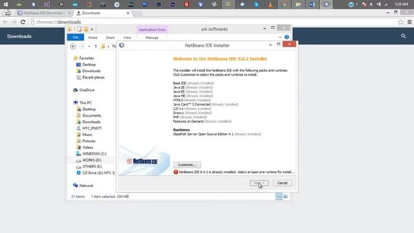This screenshot has width=414, height=233.
Task: Close the Downloads Chrome tab
Action: point(128,13)
